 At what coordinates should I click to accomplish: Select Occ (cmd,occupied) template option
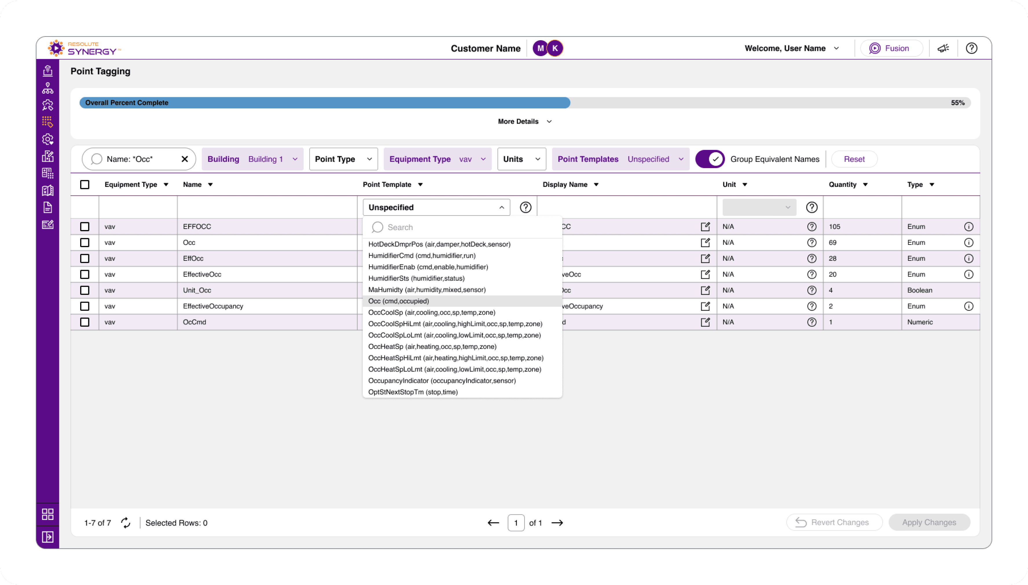click(398, 301)
